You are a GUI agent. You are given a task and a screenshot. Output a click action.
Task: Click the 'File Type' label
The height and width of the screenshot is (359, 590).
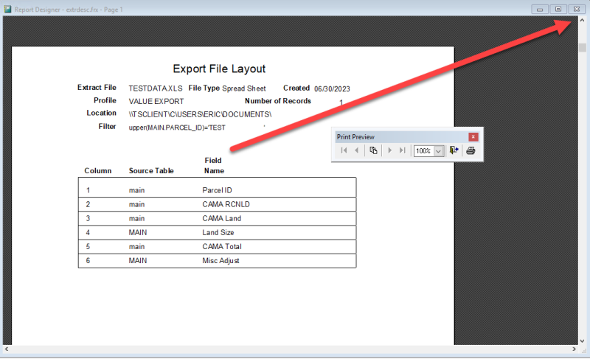(204, 88)
